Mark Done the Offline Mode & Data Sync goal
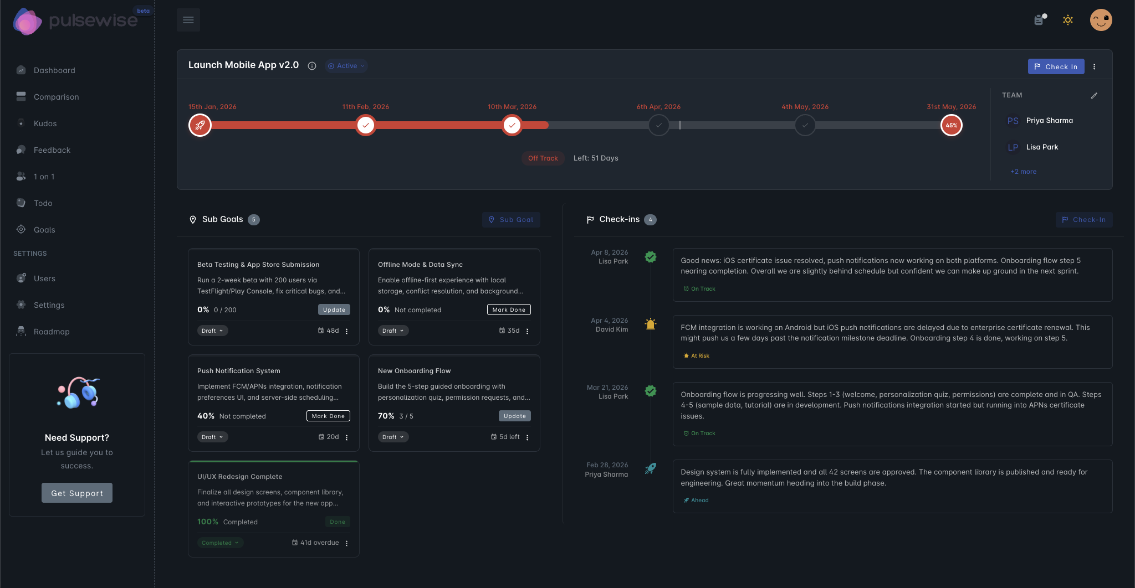1135x588 pixels. [508, 310]
